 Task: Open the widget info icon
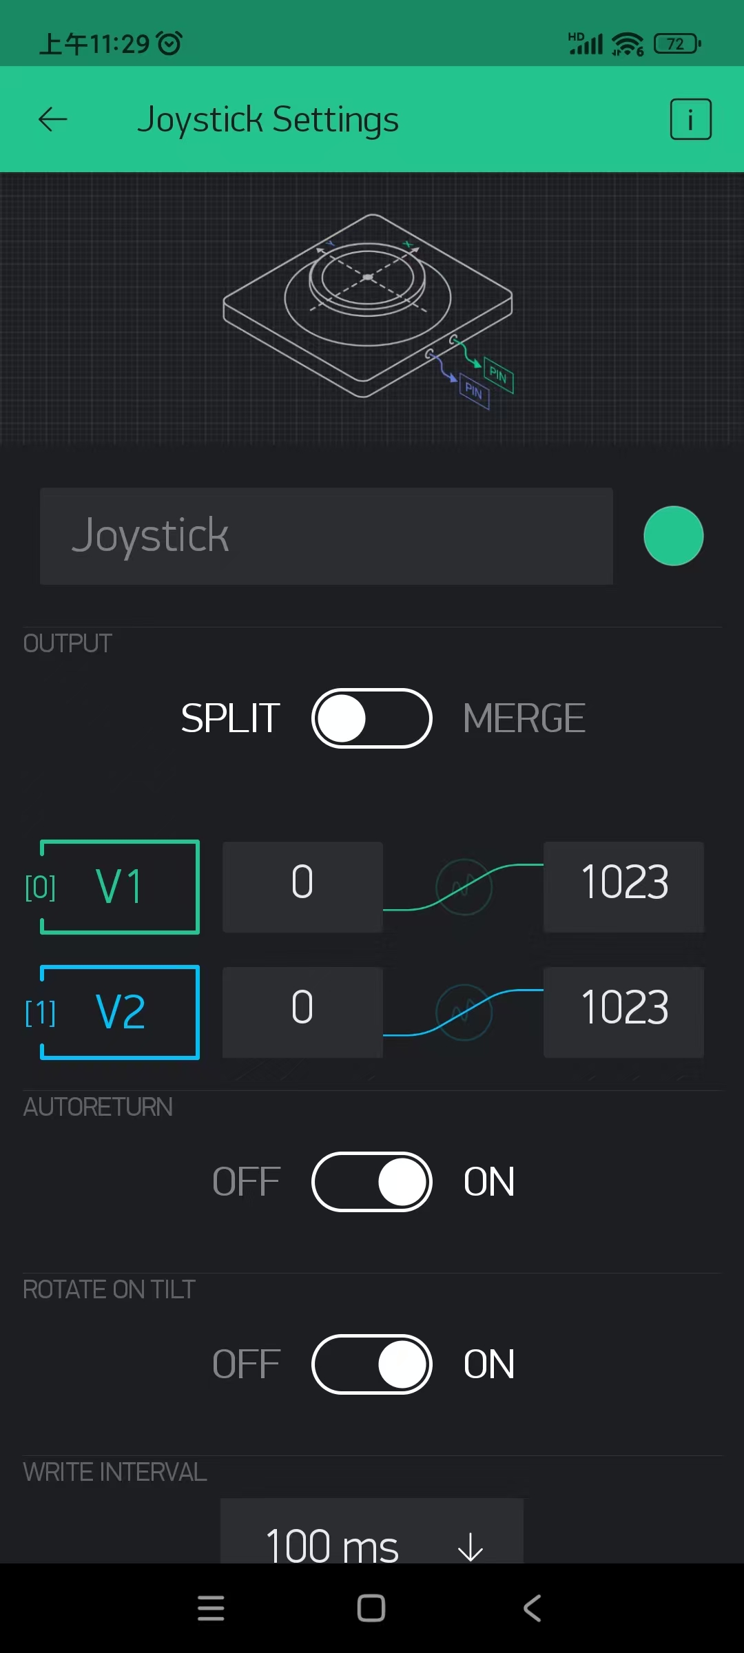(690, 119)
